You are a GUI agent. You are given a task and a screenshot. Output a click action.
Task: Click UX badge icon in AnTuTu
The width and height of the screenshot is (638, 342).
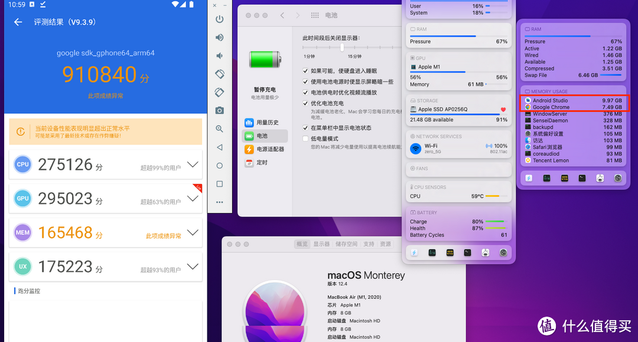[23, 267]
